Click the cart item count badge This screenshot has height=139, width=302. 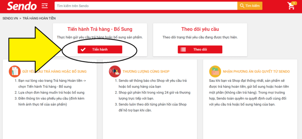coord(294,3)
